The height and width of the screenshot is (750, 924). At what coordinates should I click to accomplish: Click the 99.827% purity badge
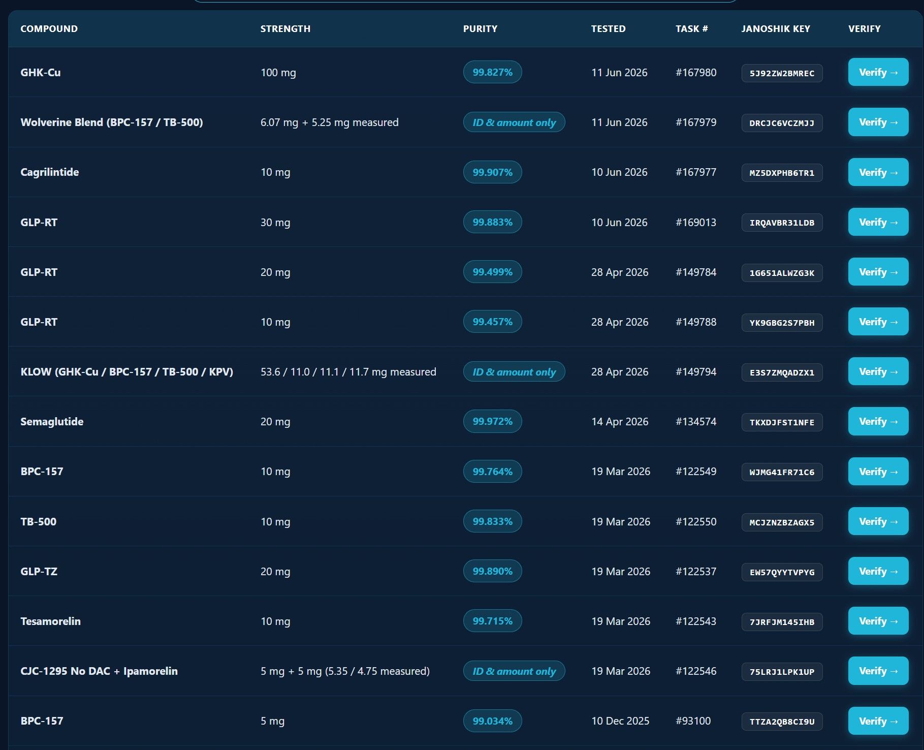tap(492, 72)
